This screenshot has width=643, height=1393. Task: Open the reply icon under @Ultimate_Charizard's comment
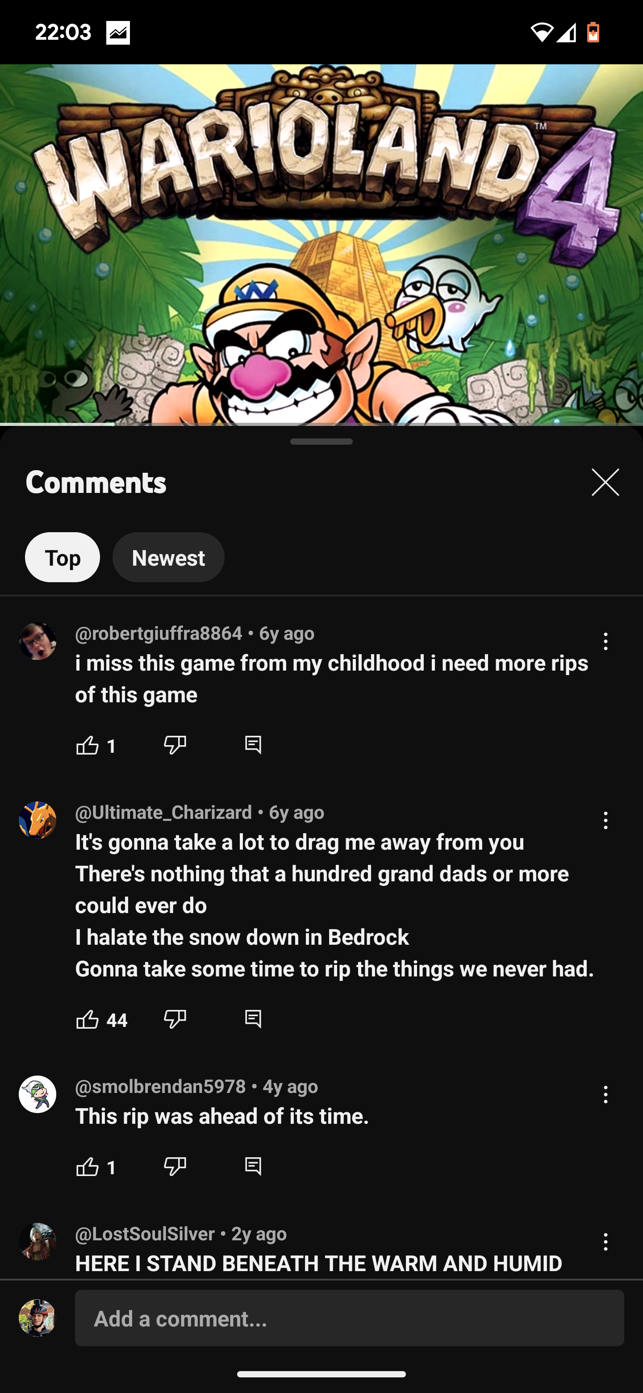coord(253,1019)
